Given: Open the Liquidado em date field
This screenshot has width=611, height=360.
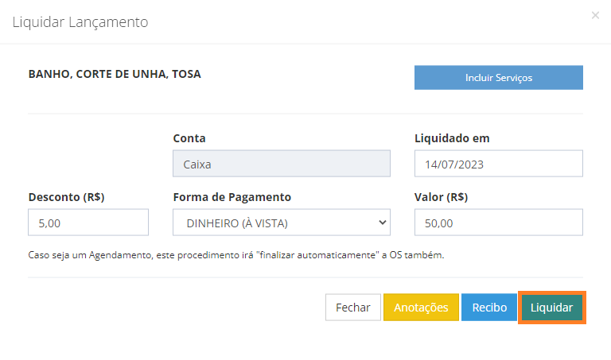Looking at the screenshot, I should point(498,164).
